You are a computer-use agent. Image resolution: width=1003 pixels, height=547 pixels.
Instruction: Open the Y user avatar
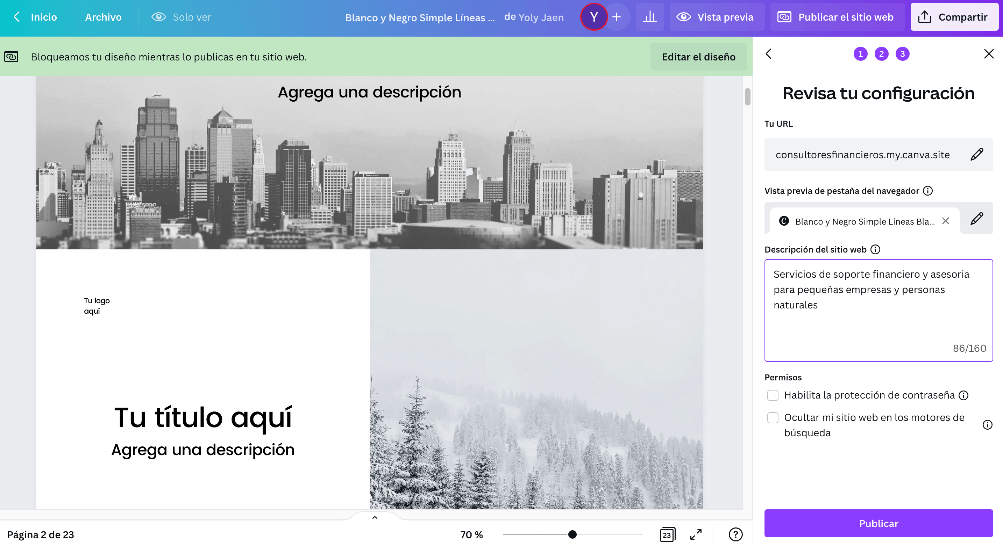(x=594, y=17)
